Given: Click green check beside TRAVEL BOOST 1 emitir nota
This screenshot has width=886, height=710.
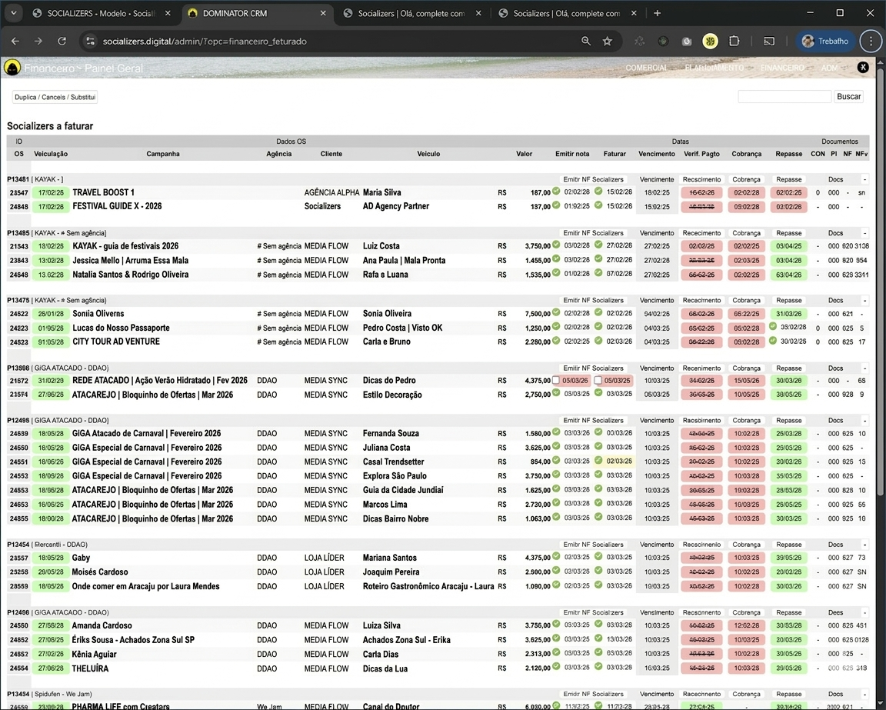Looking at the screenshot, I should click(556, 192).
